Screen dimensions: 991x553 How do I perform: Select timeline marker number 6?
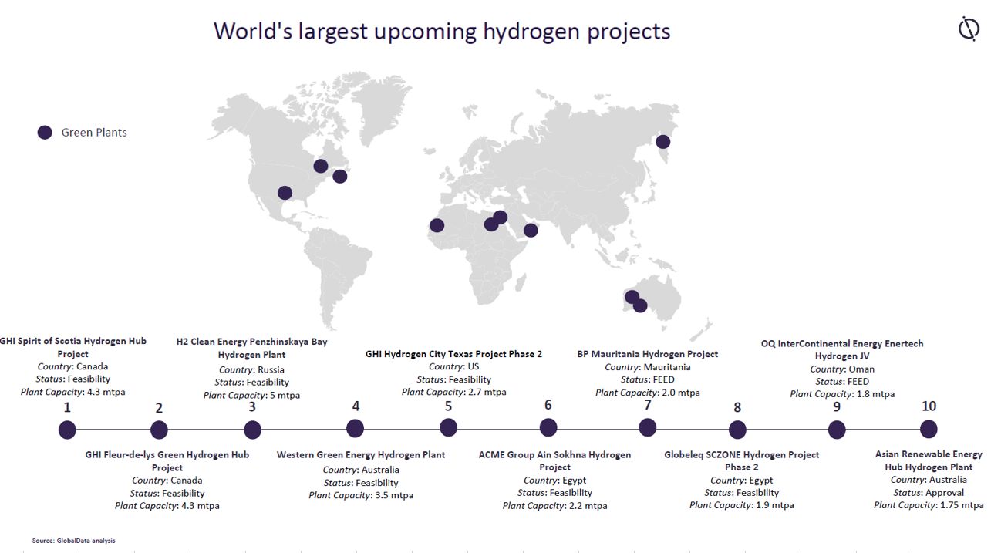click(x=548, y=427)
